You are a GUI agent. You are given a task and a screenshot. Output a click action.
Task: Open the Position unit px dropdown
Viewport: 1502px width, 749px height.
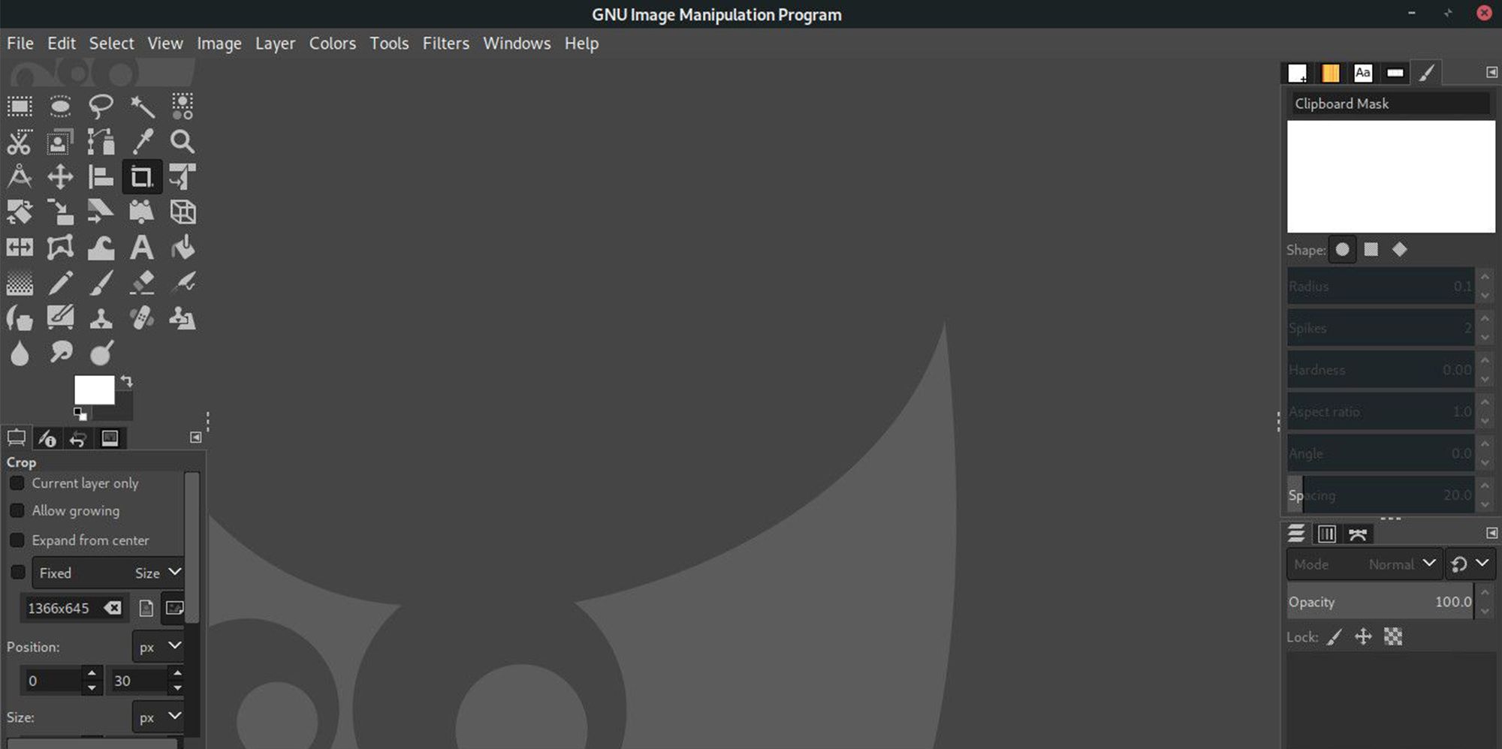159,646
